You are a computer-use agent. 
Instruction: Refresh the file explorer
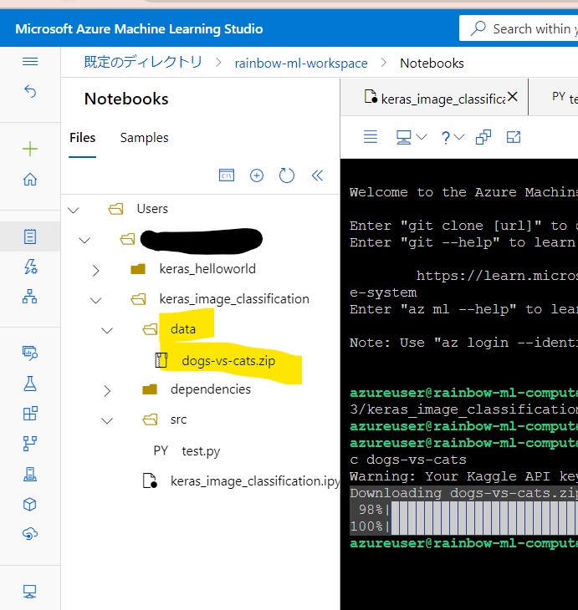coord(287,175)
